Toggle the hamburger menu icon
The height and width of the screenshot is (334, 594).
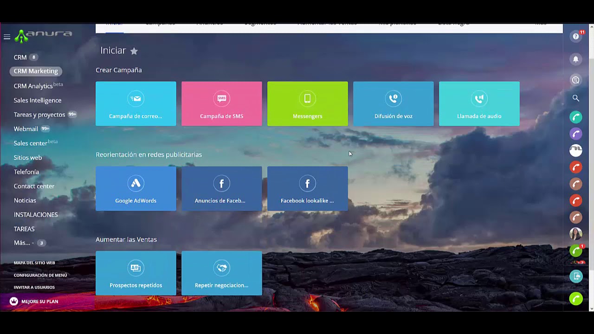[x=7, y=37]
